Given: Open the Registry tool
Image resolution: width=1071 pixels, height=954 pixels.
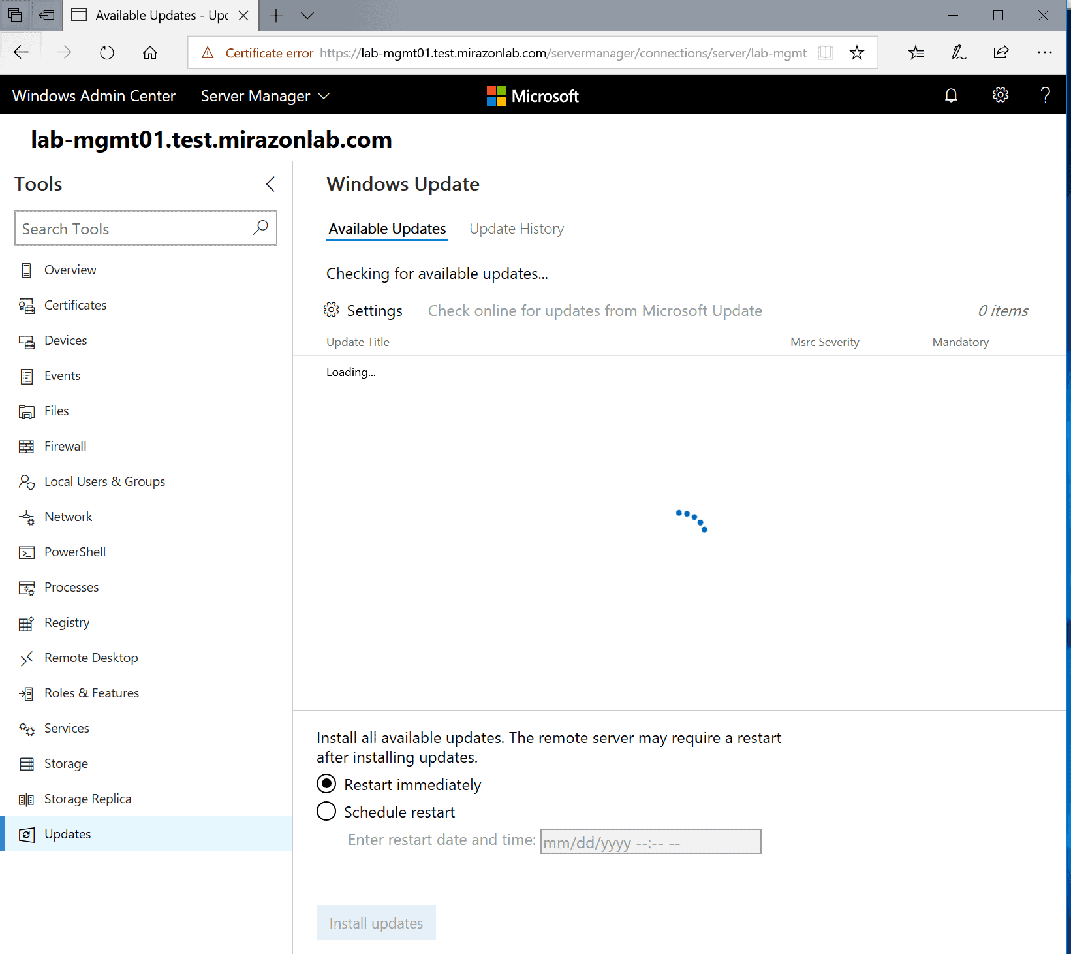Looking at the screenshot, I should point(67,622).
